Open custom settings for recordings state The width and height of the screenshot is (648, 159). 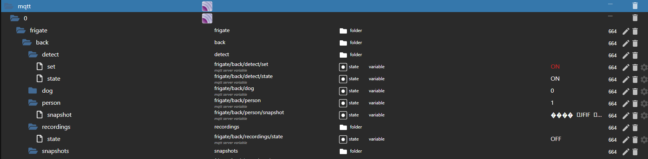[644, 140]
